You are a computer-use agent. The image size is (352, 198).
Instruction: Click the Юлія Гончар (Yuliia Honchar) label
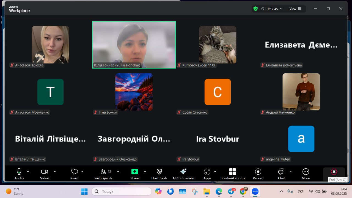[117, 65]
